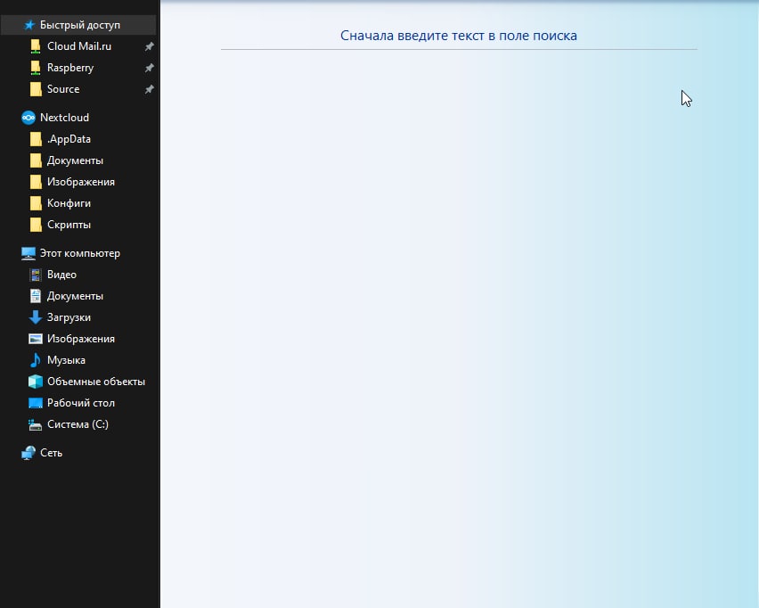This screenshot has width=759, height=608.
Task: Open the Загрузки label
Action: point(69,317)
